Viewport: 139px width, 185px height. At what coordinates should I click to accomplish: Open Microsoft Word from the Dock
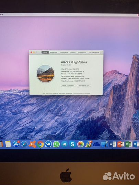[x=113, y=144]
